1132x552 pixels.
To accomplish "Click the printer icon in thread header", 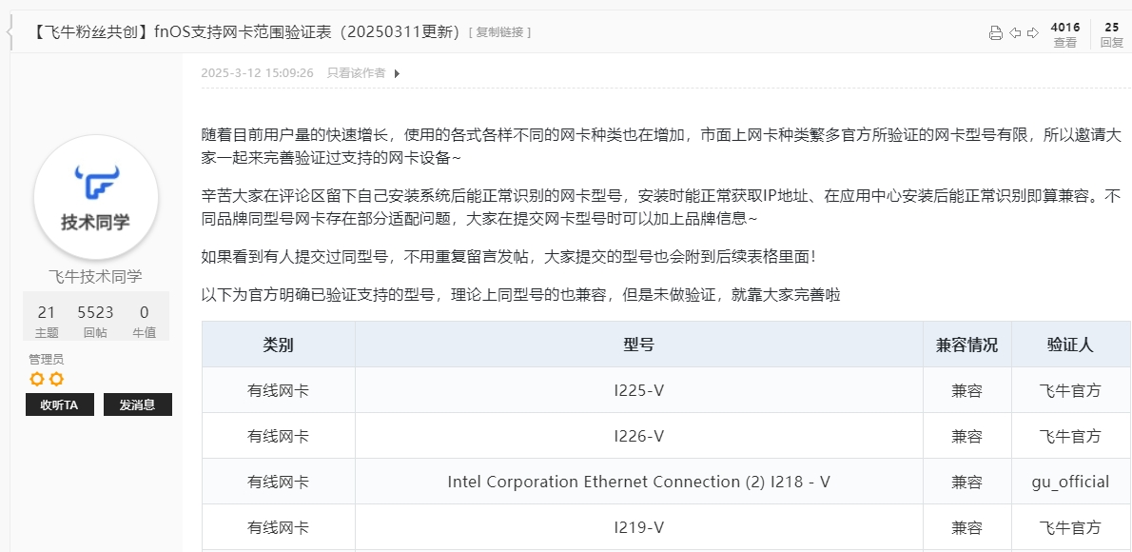I will click(996, 32).
